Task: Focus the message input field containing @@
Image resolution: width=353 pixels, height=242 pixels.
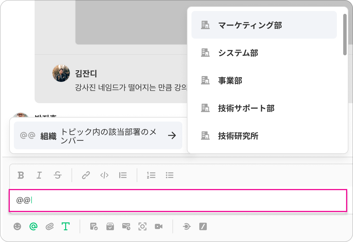Action: click(x=178, y=201)
